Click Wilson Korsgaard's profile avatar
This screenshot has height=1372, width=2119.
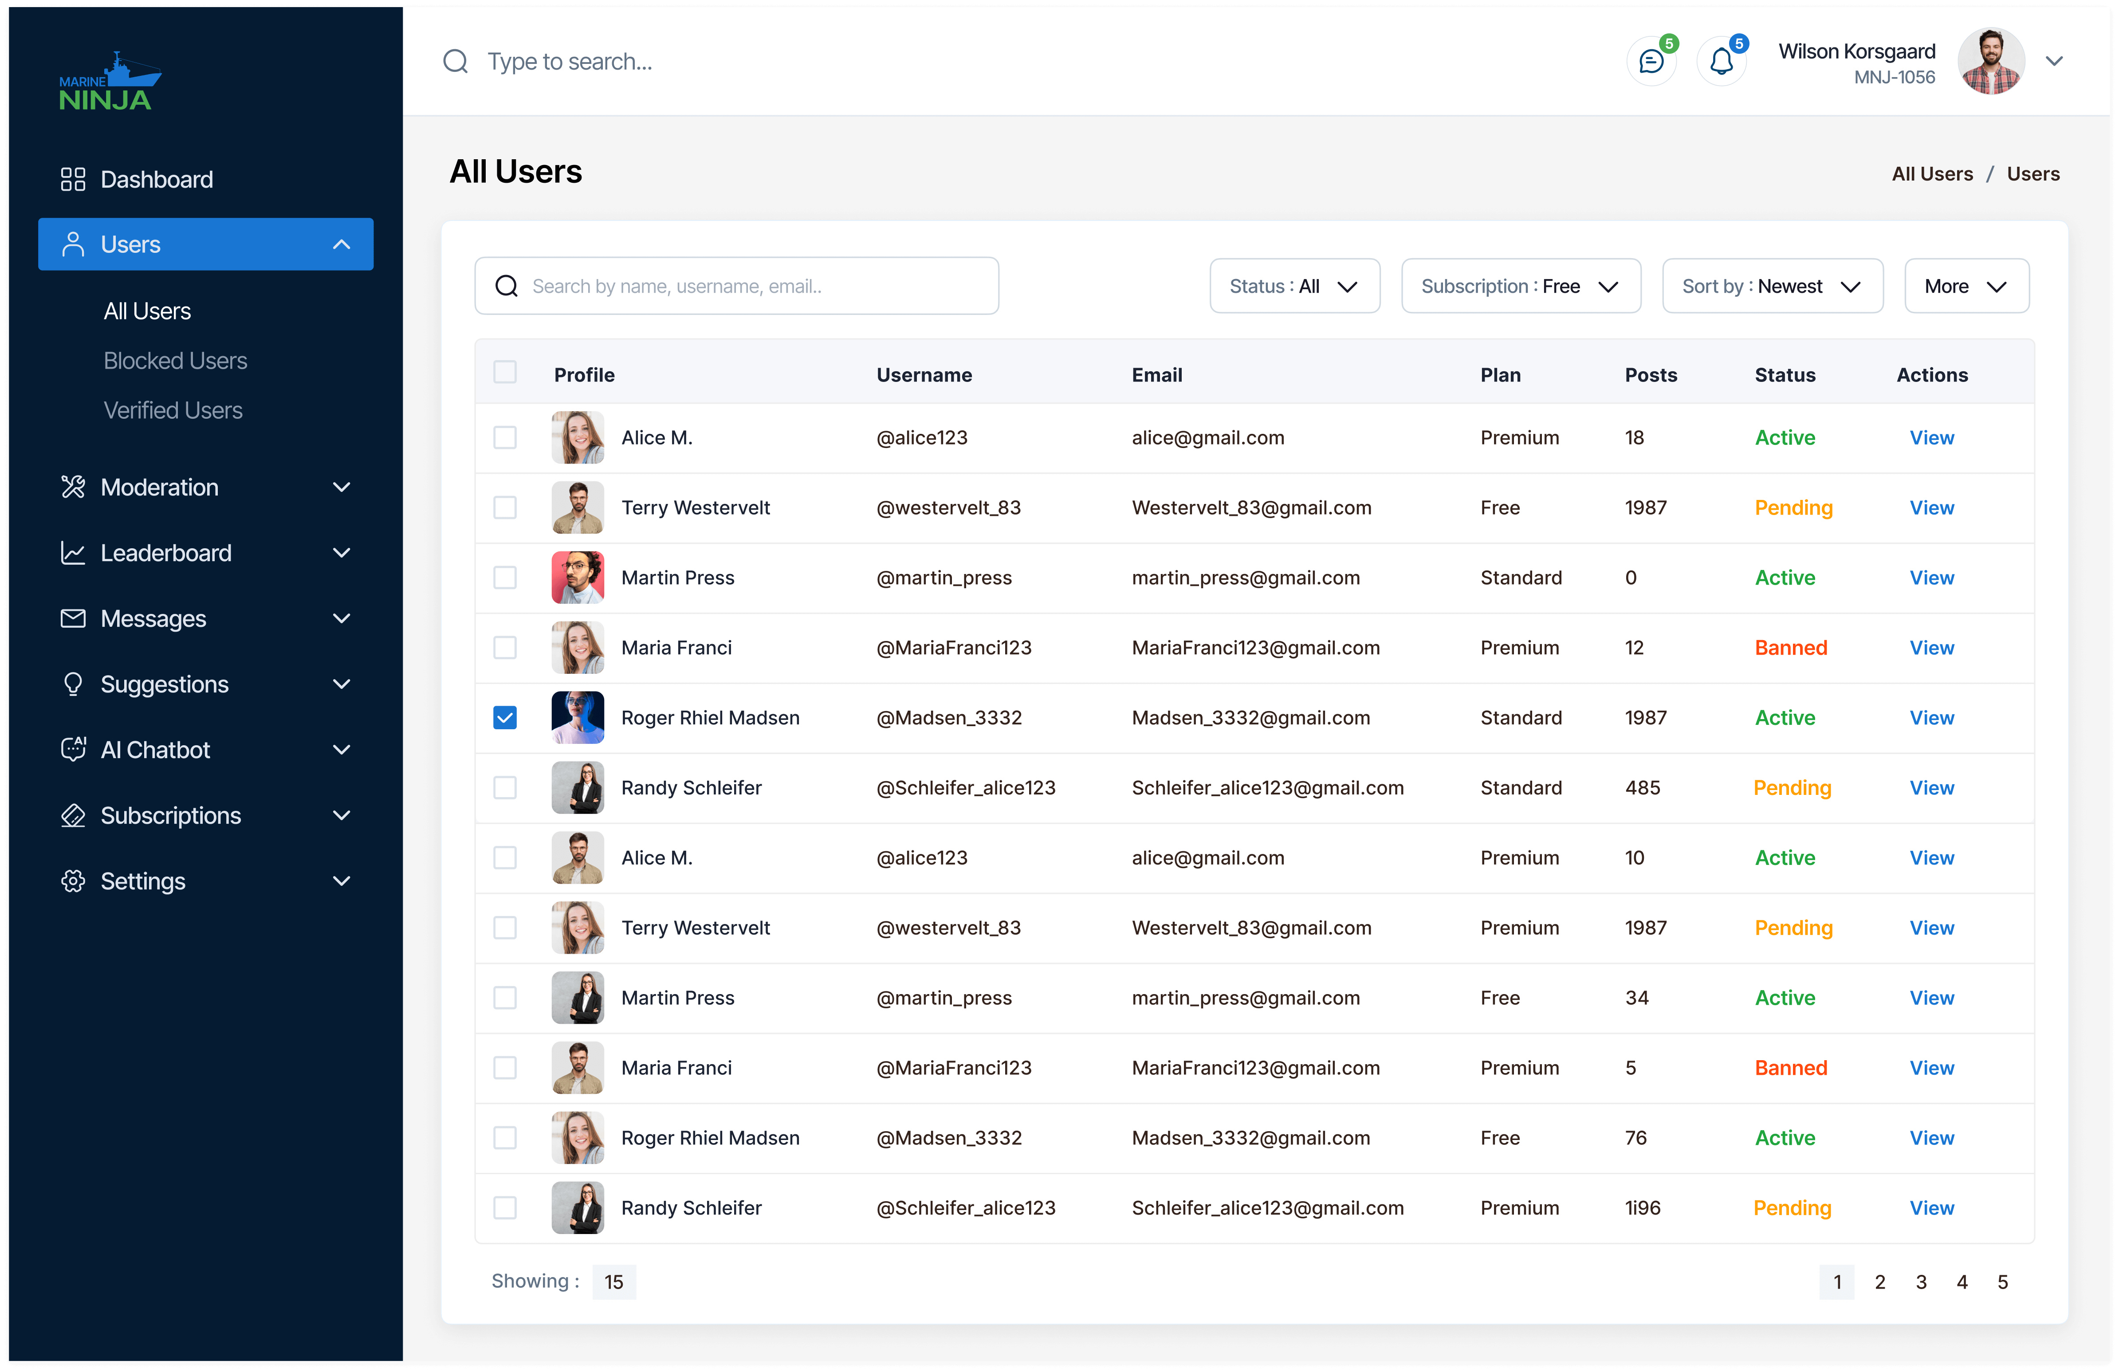(1991, 61)
